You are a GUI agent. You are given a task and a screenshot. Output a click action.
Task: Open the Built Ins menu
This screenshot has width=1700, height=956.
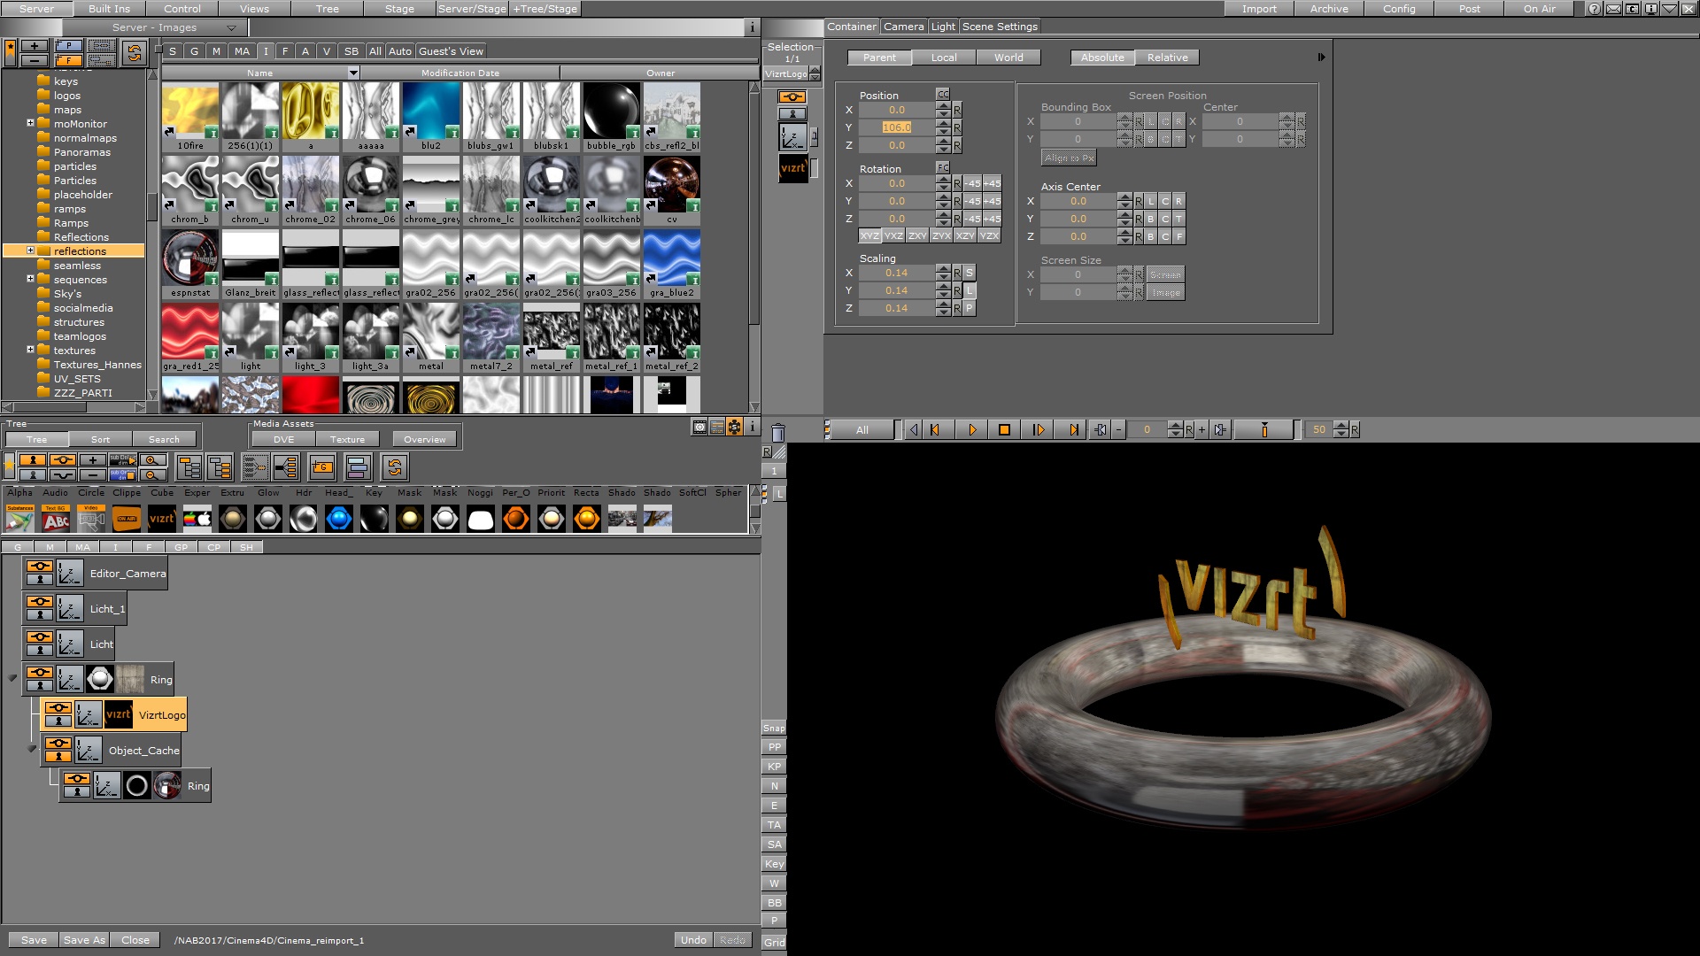click(109, 9)
